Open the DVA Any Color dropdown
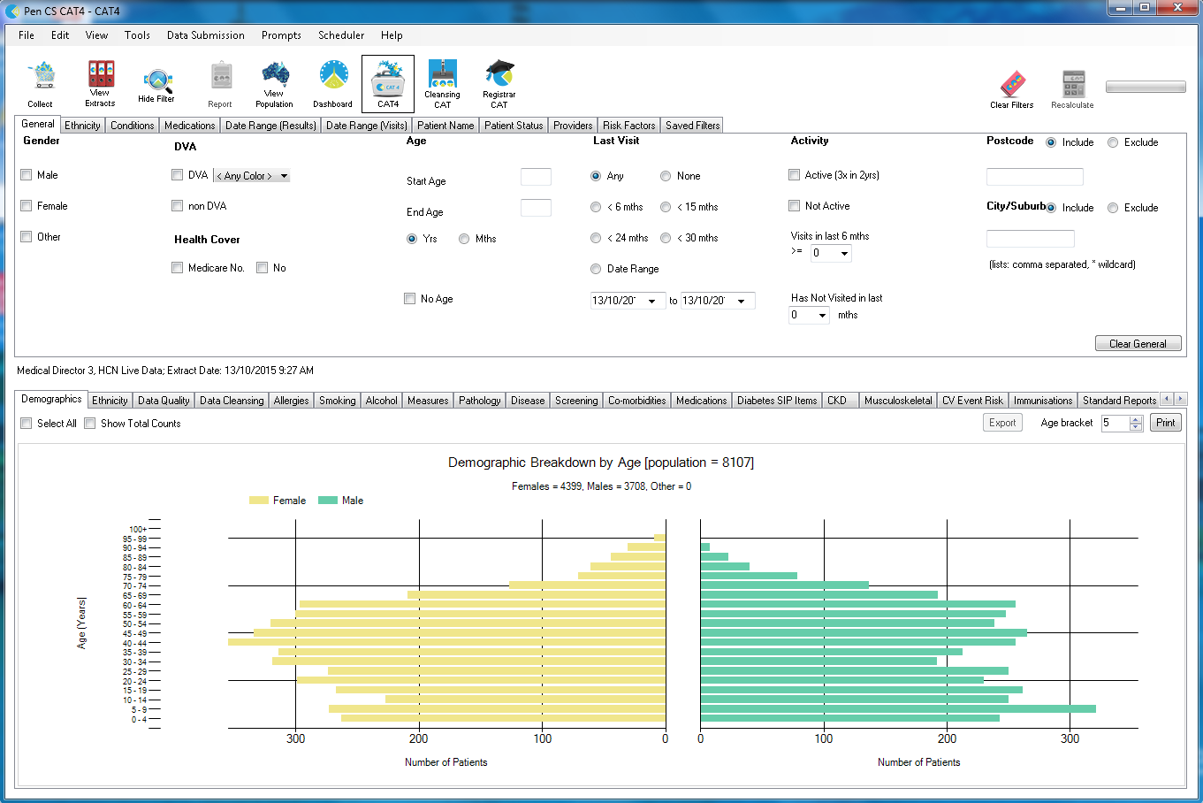 pyautogui.click(x=252, y=176)
